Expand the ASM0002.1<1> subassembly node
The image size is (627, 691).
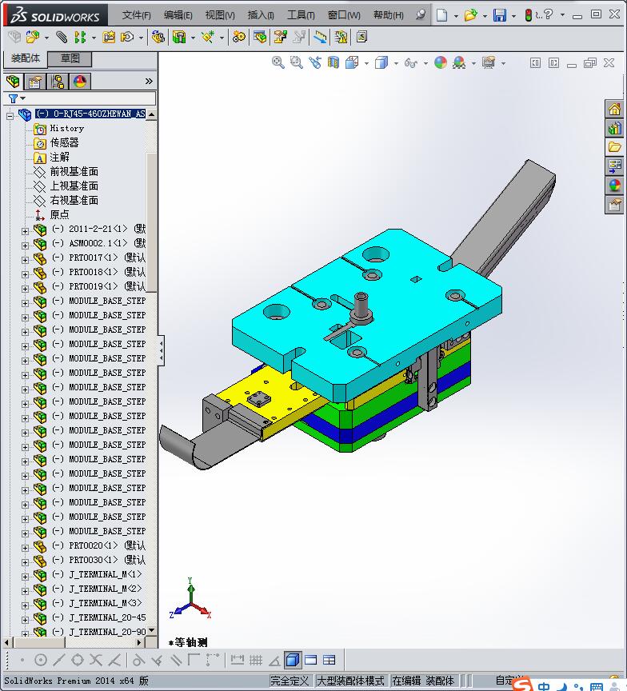click(25, 246)
